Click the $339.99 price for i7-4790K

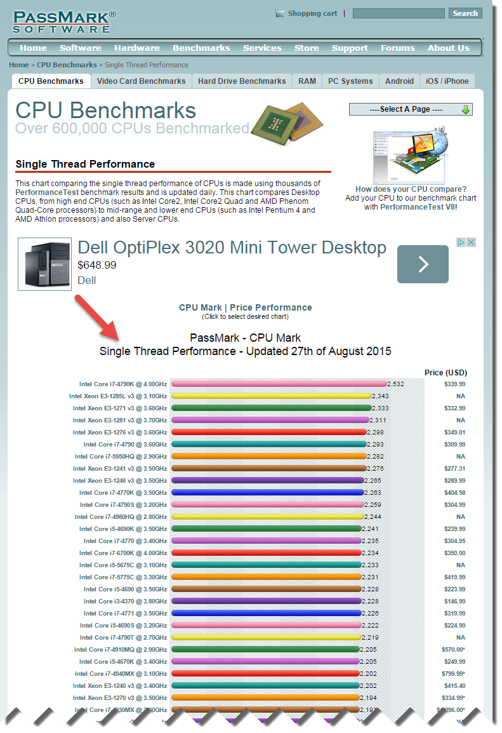click(x=454, y=384)
